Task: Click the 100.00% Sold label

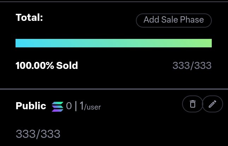Action: pos(47,66)
